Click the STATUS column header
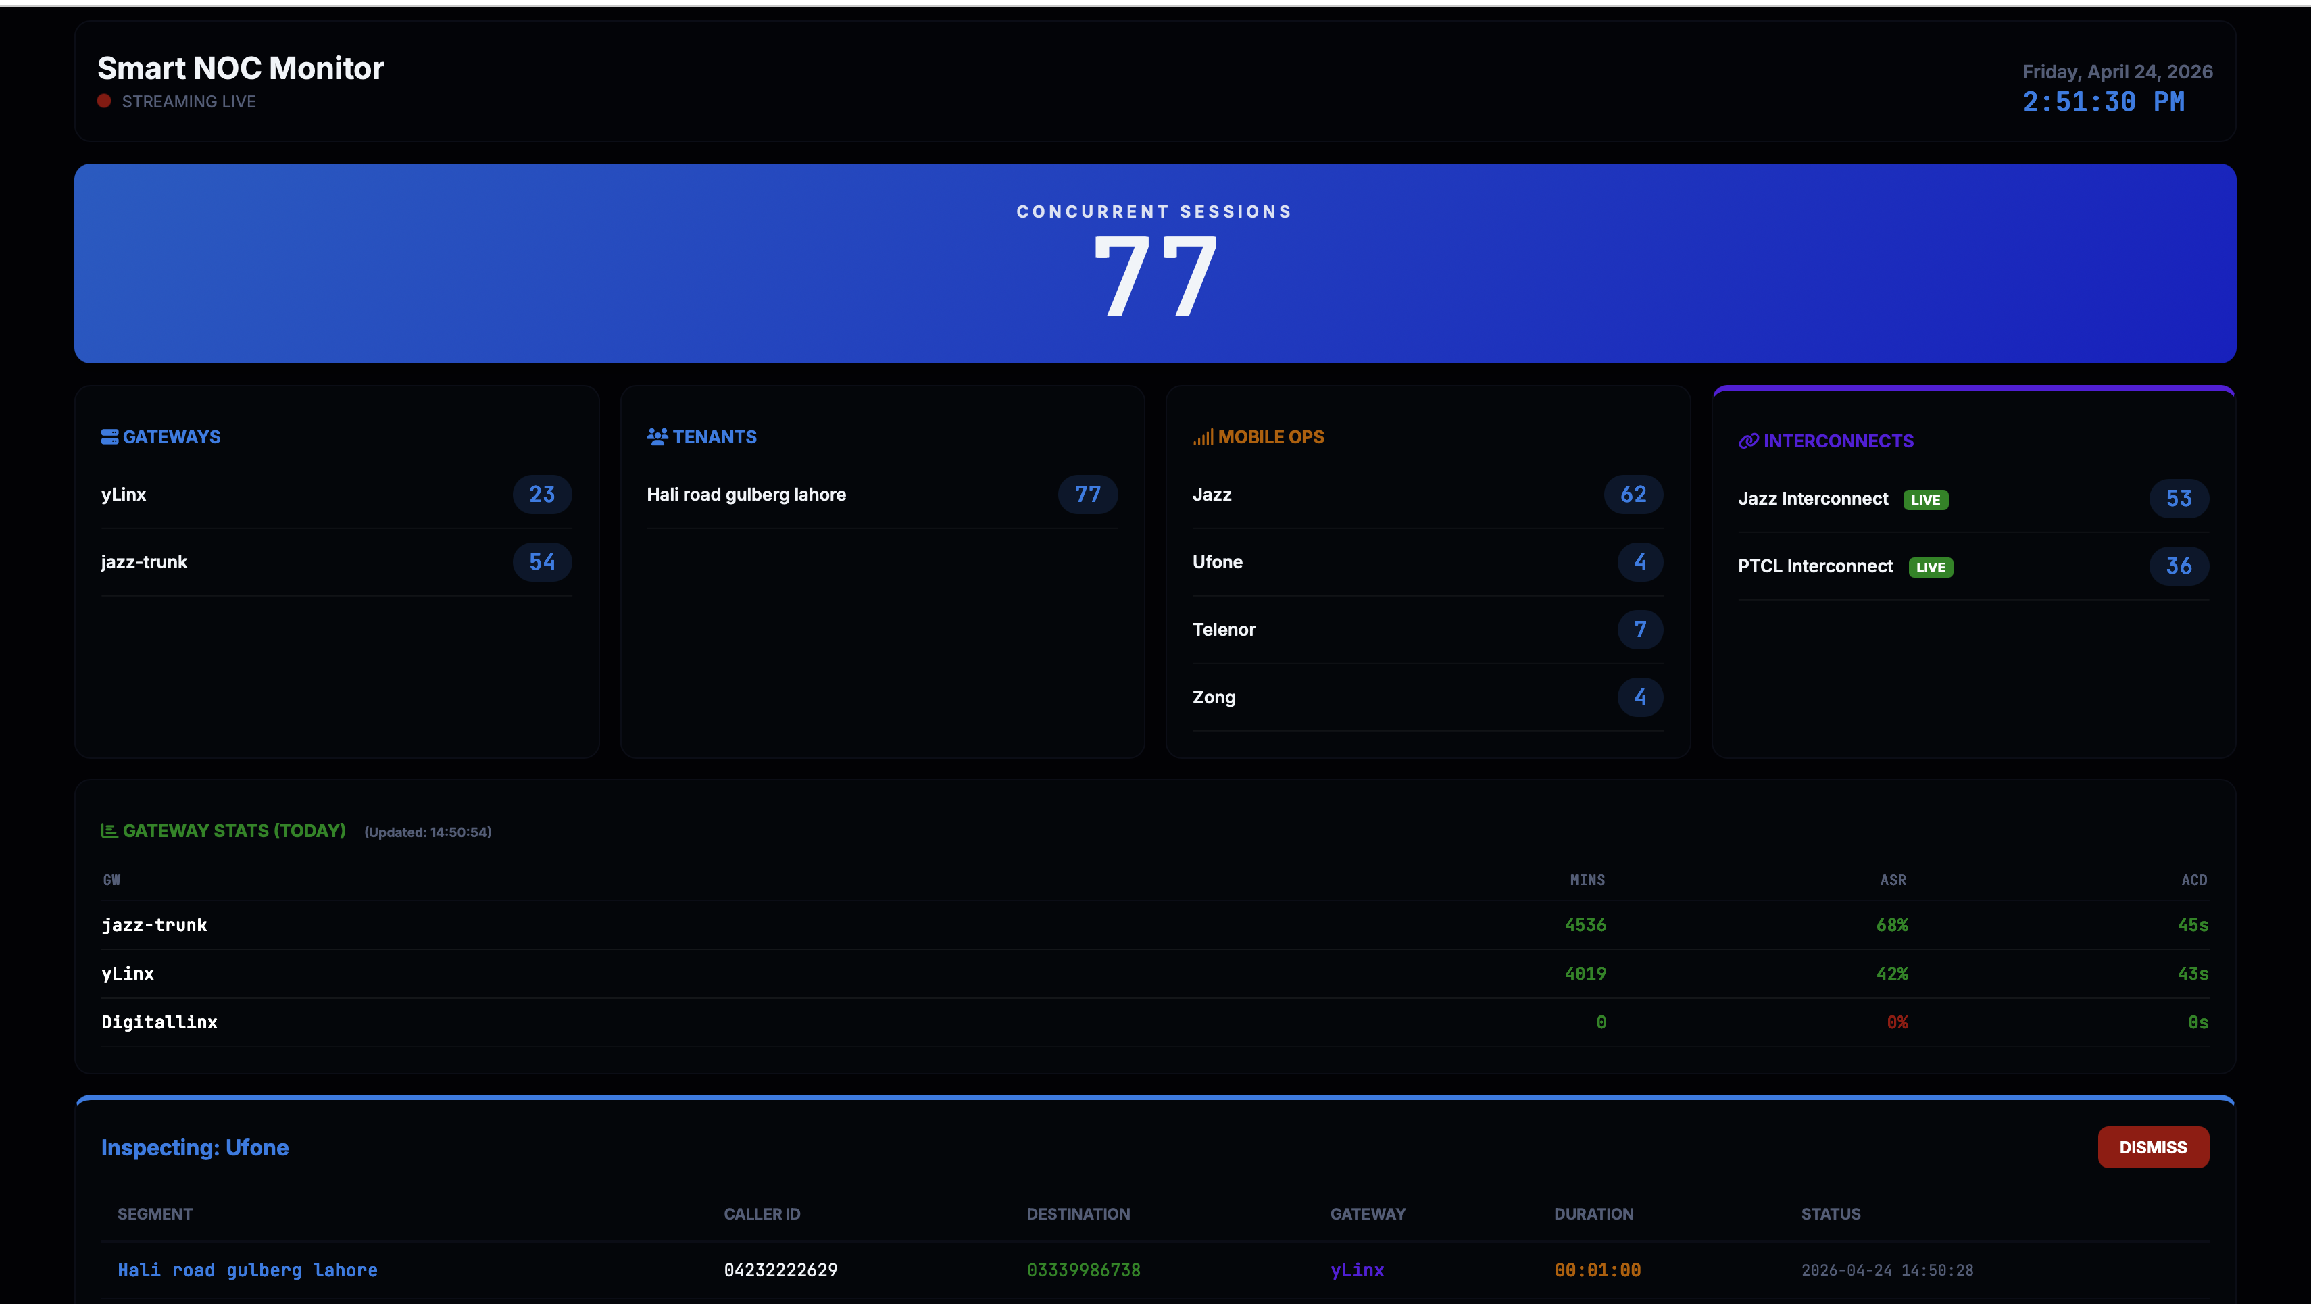The height and width of the screenshot is (1304, 2311). (1831, 1213)
